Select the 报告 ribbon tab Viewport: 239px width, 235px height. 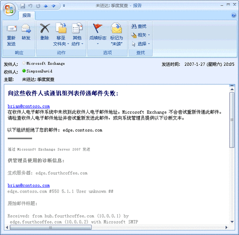click(x=27, y=16)
